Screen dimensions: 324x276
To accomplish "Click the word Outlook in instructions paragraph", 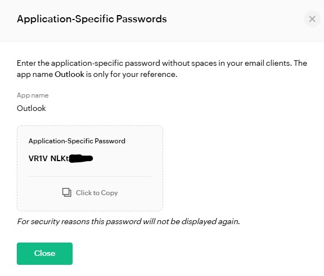I will tap(69, 74).
